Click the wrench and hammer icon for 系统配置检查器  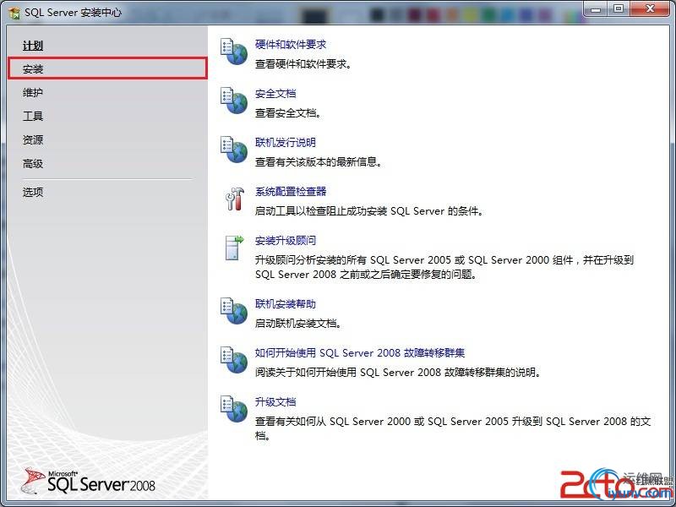(x=235, y=199)
